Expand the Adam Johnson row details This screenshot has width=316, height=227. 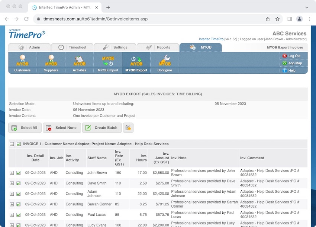(12, 194)
